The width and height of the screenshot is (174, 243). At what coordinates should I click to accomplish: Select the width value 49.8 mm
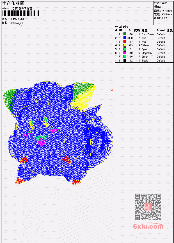click(167, 14)
